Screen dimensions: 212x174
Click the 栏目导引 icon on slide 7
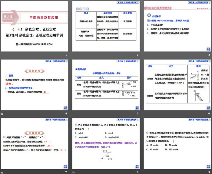(66, 166)
